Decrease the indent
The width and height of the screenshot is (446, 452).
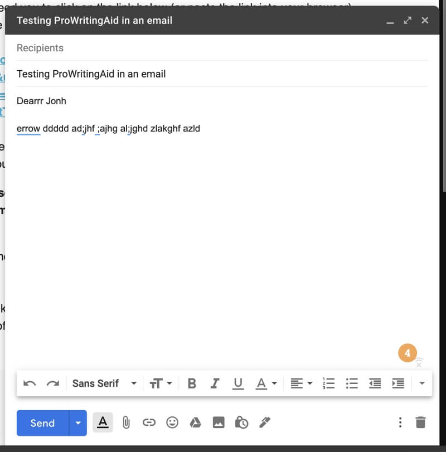tap(375, 383)
